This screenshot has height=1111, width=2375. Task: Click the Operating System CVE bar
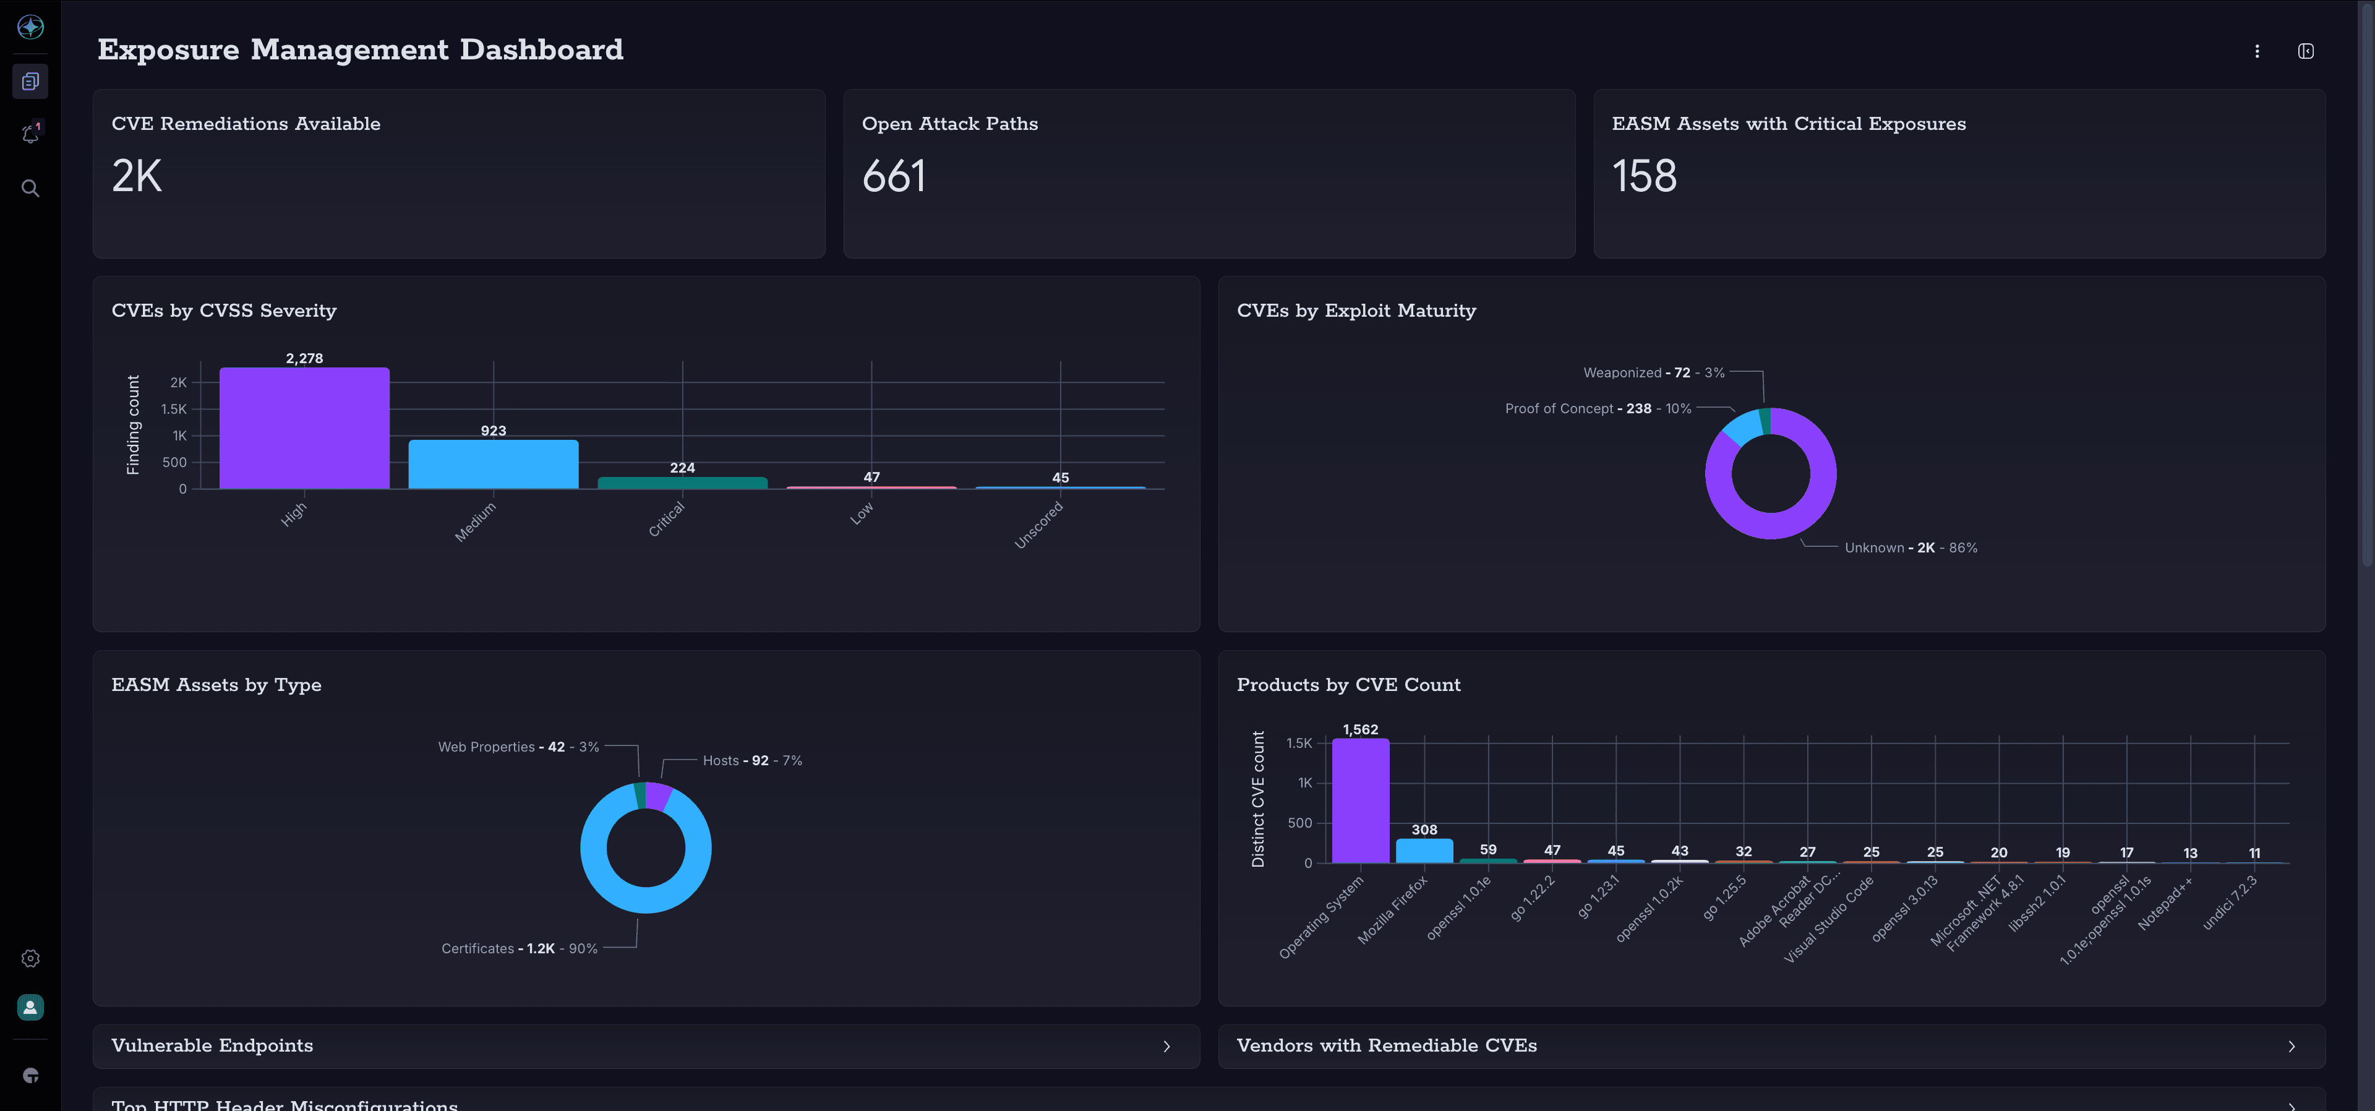[x=1361, y=801]
